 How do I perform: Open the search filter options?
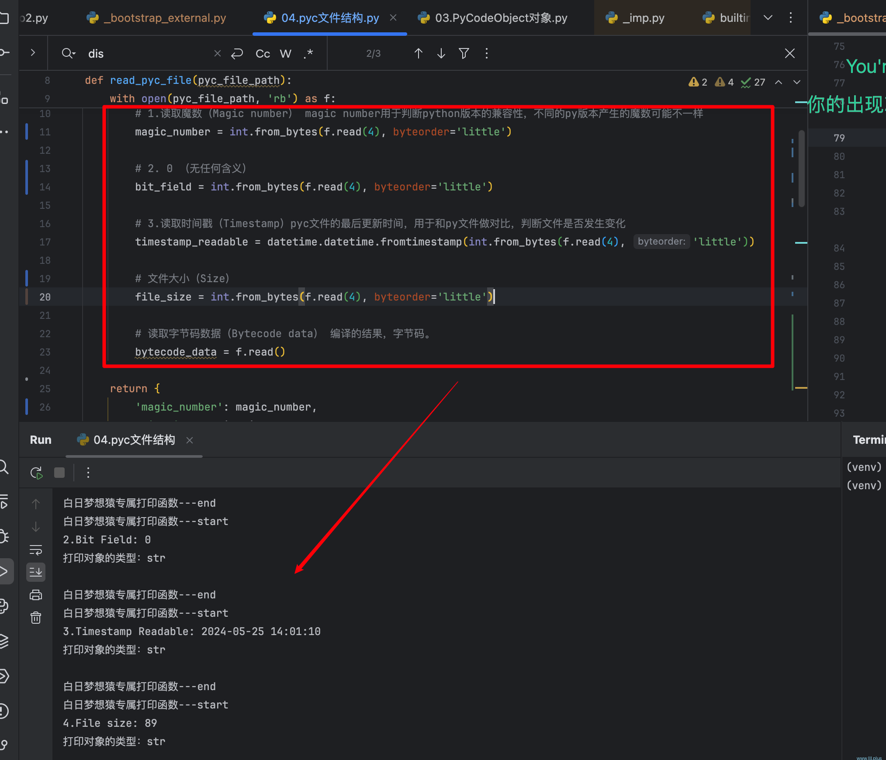(x=464, y=53)
